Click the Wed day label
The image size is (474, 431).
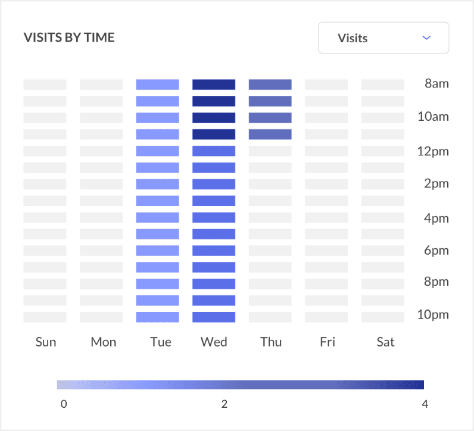214,342
